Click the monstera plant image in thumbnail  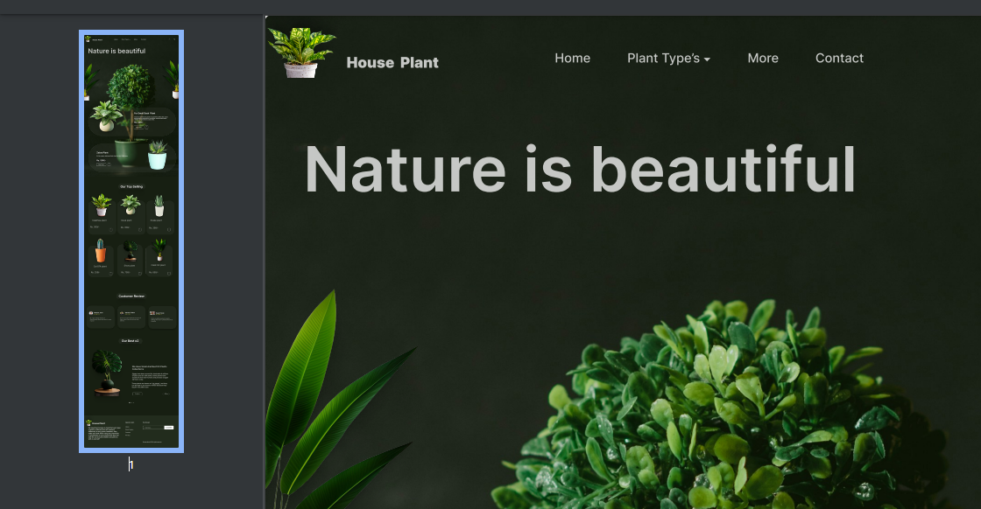(108, 370)
